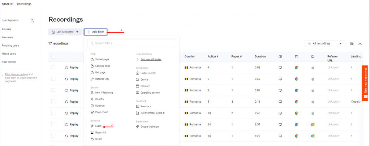Viewport: 370px width, 146px height.
Task: Select the Event filter under Behavior
Action: 98,126
